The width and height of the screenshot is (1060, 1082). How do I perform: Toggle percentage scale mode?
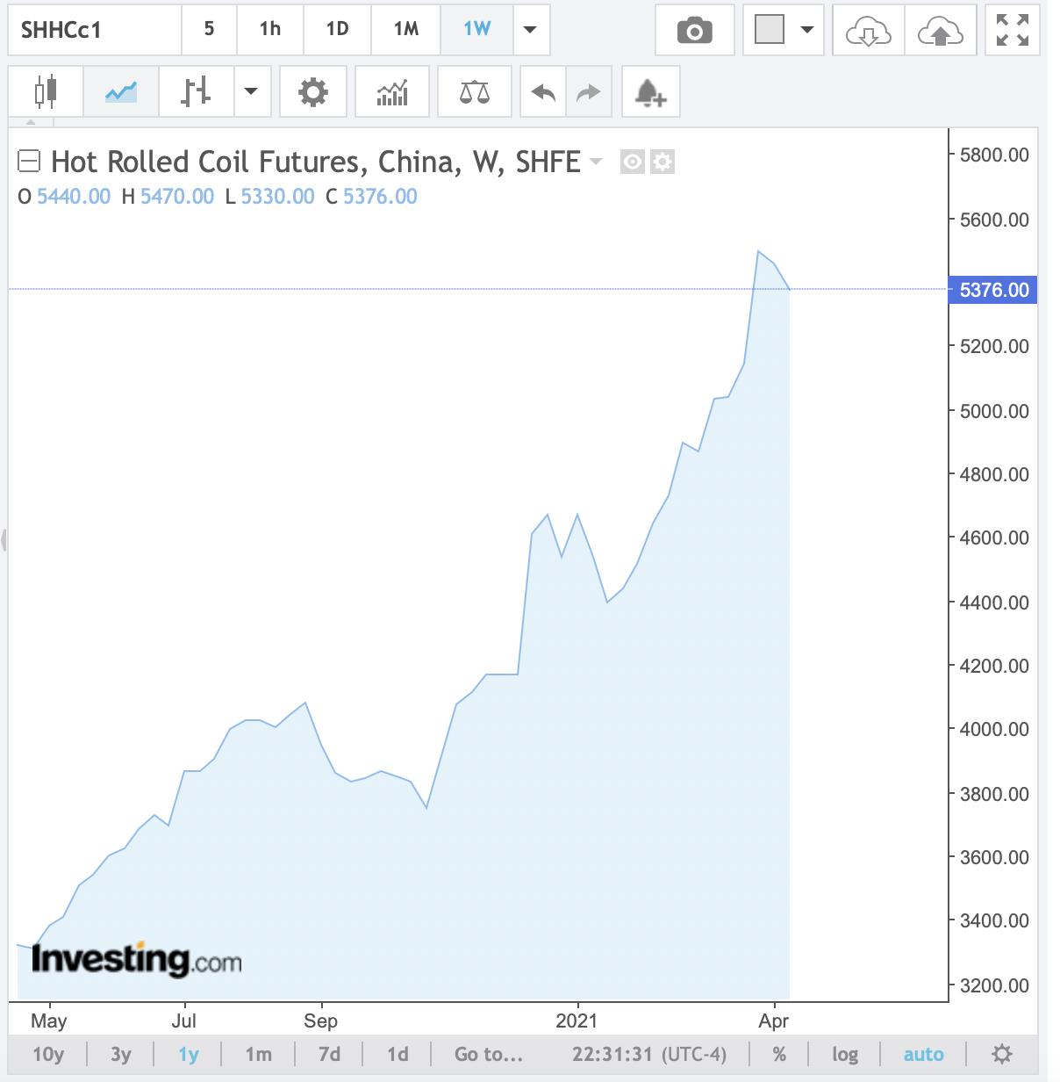tap(779, 1054)
